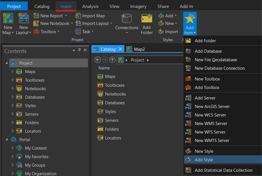Switch to the Imagery ribbon tab
Viewport: 262px width, 176px height.
tap(138, 6)
